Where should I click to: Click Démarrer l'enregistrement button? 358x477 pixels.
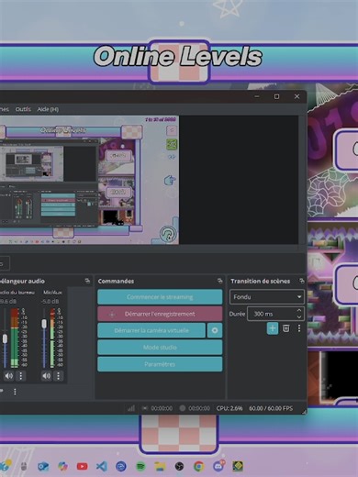tap(160, 314)
